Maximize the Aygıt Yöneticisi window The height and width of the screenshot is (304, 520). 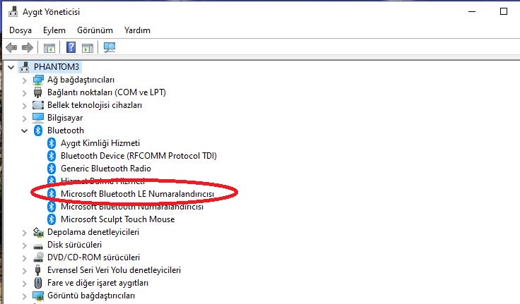(504, 11)
